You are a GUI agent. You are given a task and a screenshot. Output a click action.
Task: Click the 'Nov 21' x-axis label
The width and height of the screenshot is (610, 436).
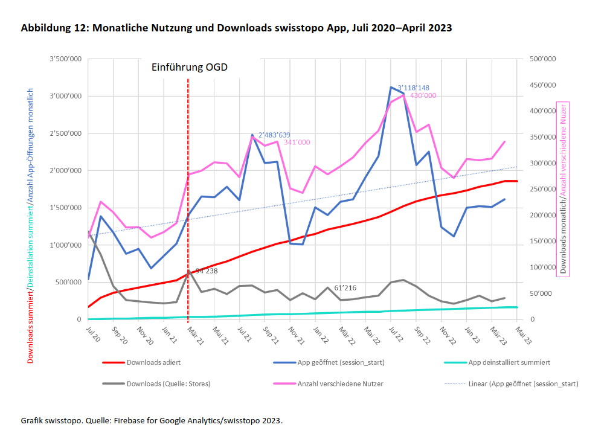296,336
